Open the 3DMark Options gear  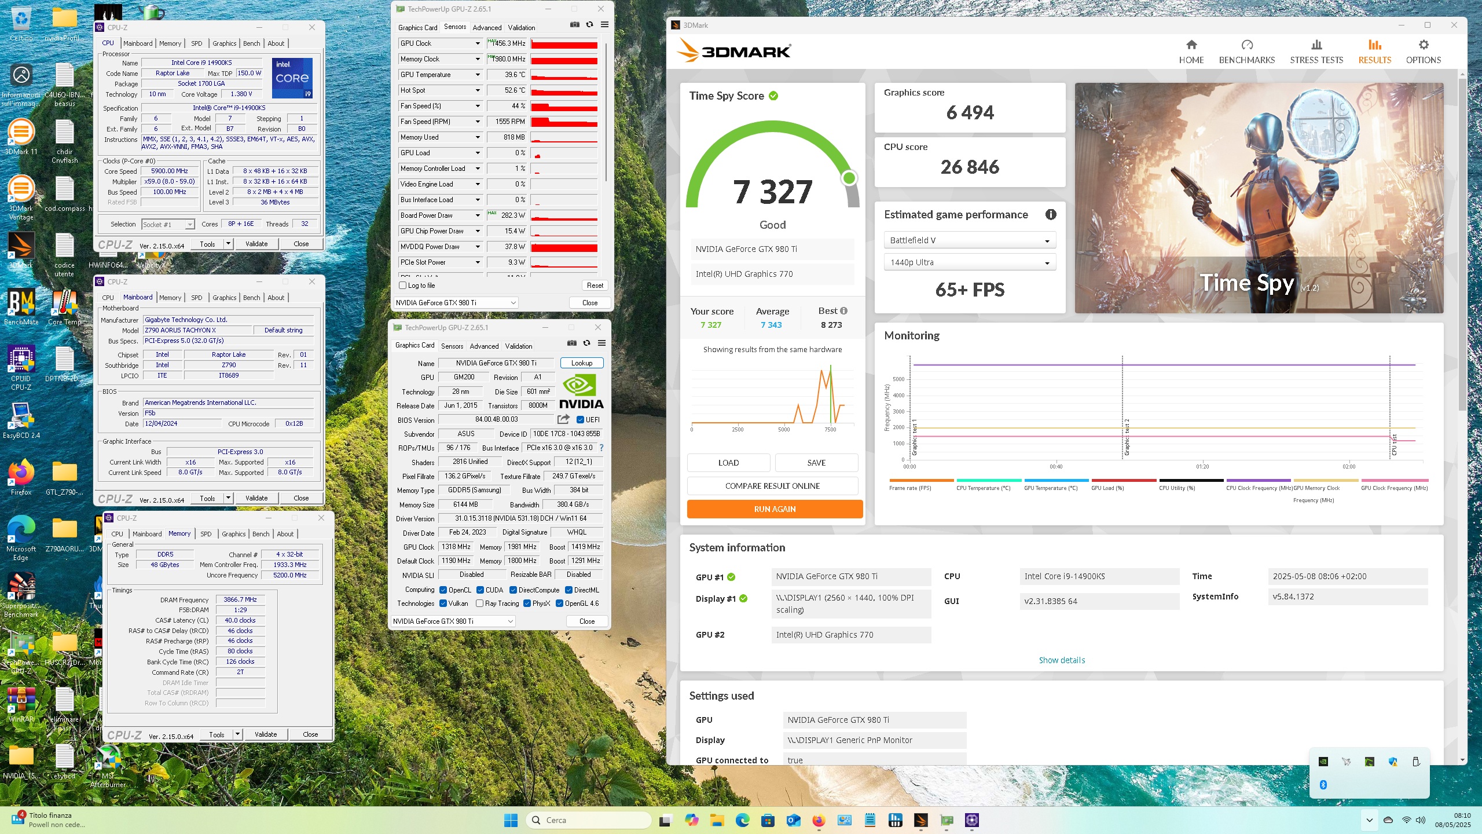pos(1423,52)
